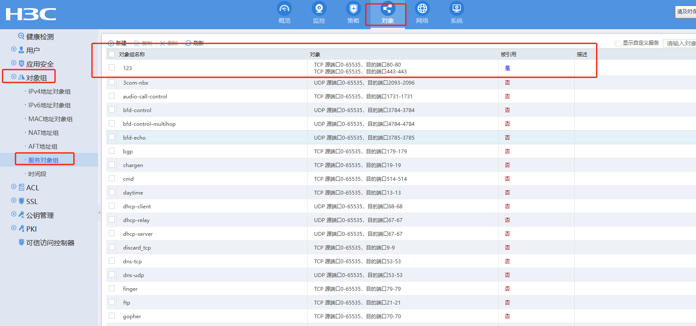Viewport: 696px width, 326px height.
Task: Select the ftp row checkbox
Action: click(112, 302)
